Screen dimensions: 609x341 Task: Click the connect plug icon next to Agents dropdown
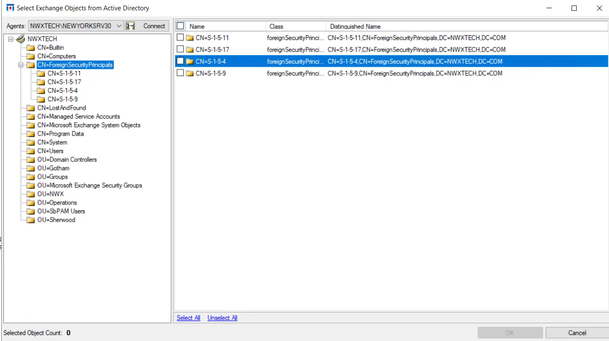(x=130, y=26)
